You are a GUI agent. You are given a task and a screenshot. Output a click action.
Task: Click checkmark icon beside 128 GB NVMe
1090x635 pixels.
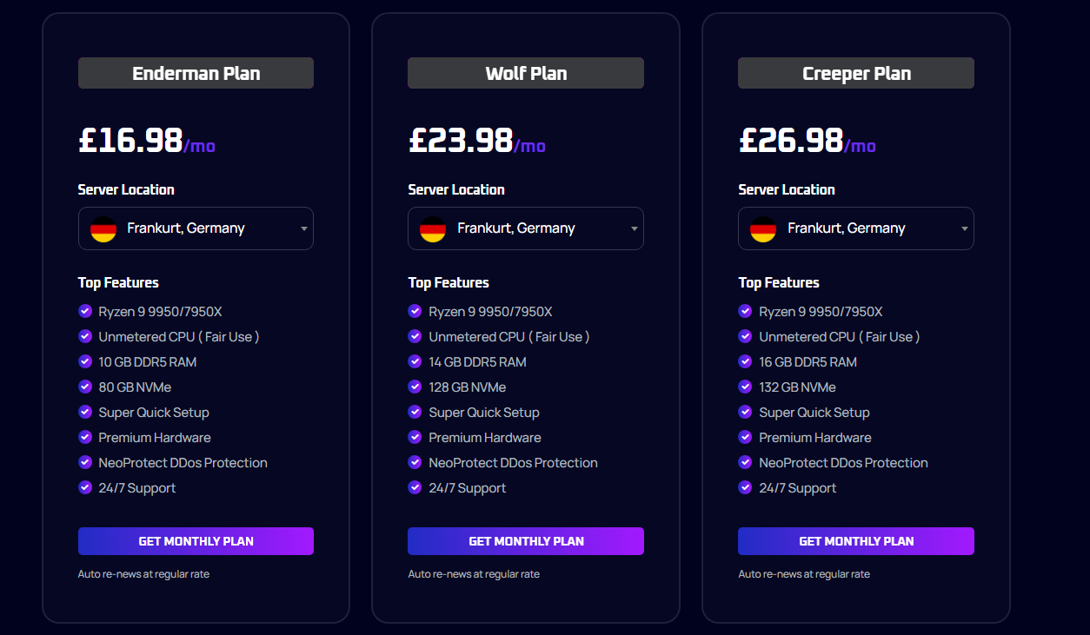(x=415, y=387)
